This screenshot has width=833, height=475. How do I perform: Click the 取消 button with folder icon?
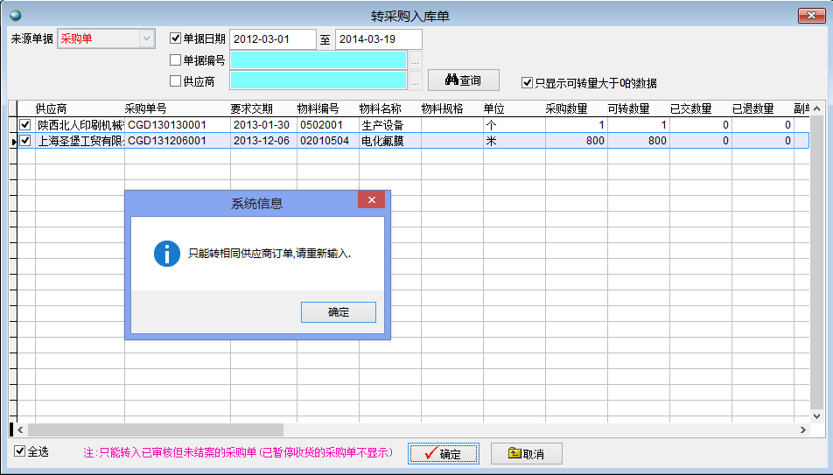(x=526, y=453)
